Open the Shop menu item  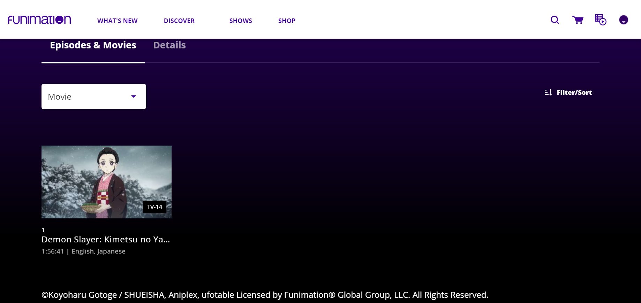287,21
